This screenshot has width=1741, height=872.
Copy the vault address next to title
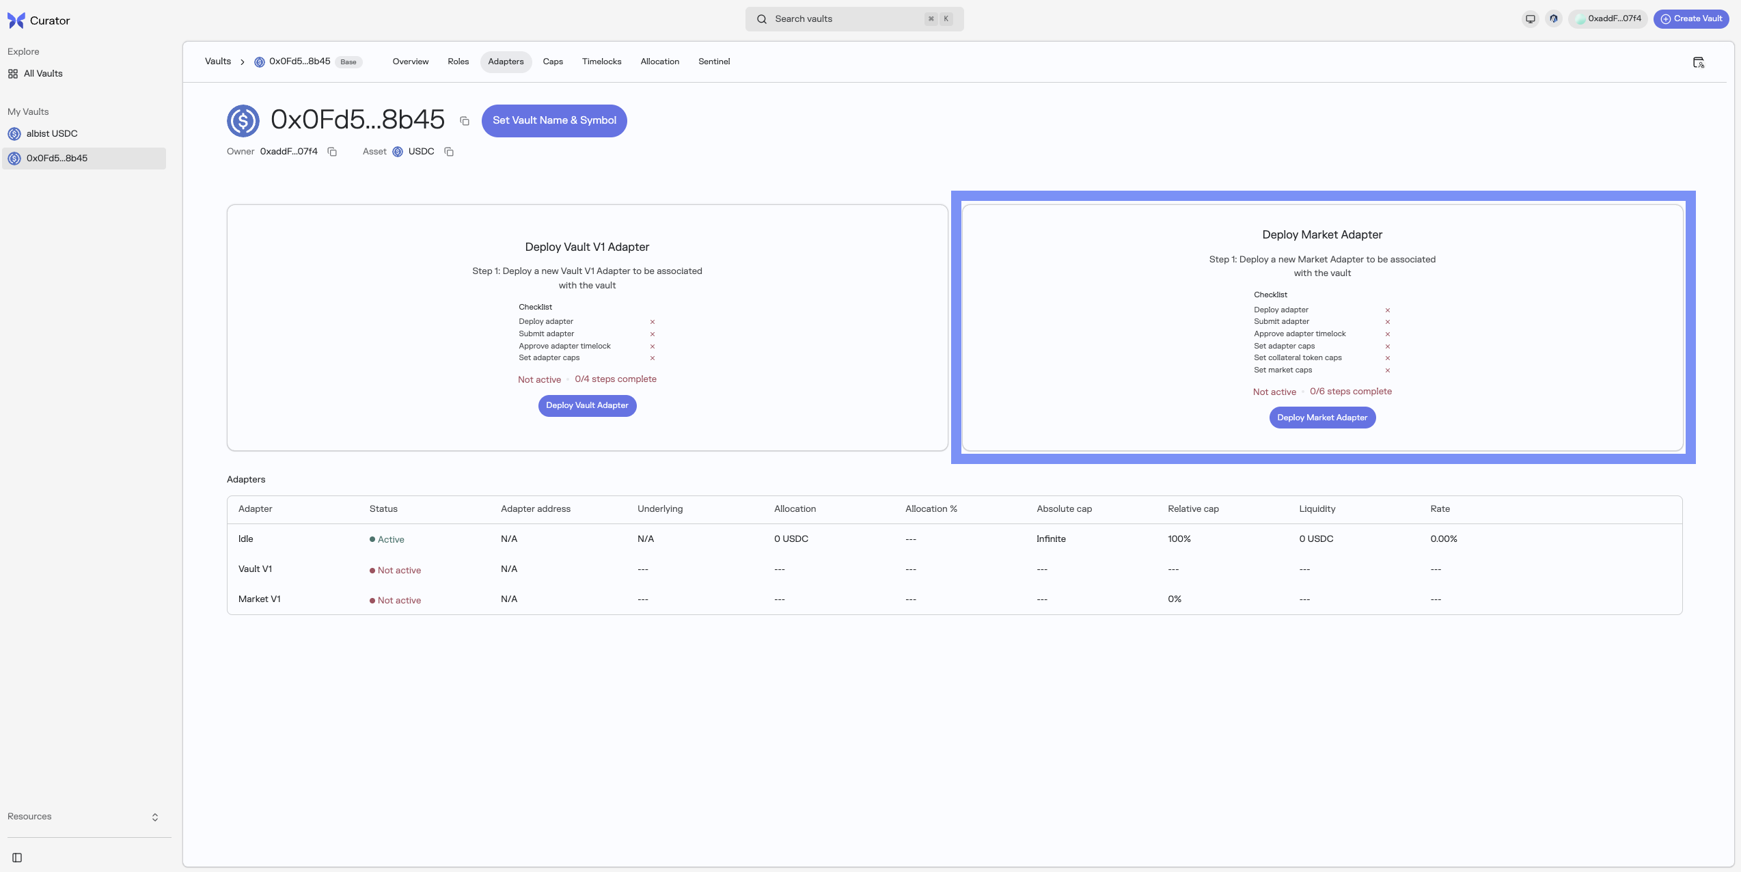coord(465,121)
